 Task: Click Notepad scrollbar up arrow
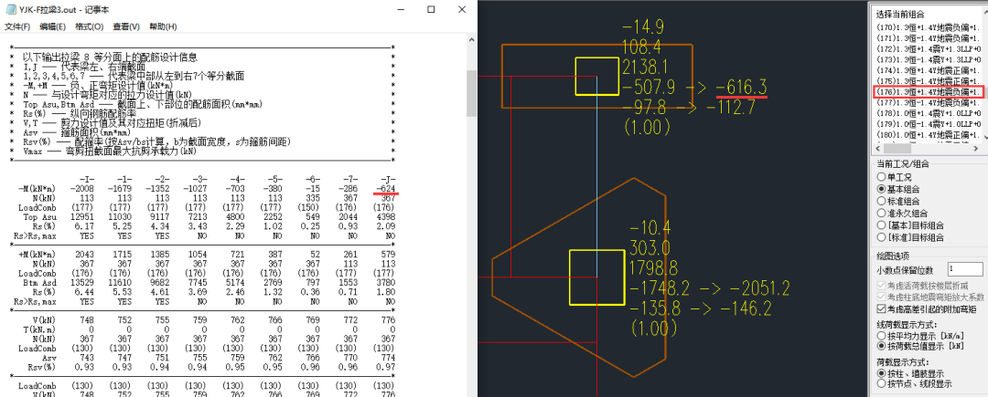[471, 41]
